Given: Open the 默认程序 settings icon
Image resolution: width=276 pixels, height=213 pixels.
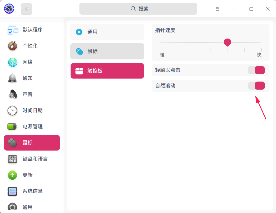Looking at the screenshot, I should [x=12, y=30].
